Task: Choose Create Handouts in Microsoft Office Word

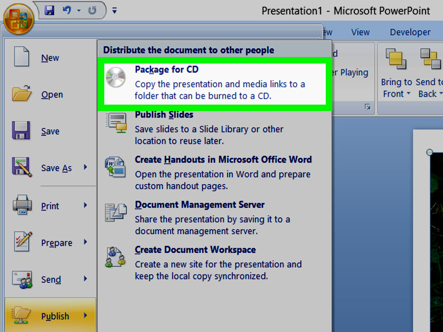Action: pos(215,173)
